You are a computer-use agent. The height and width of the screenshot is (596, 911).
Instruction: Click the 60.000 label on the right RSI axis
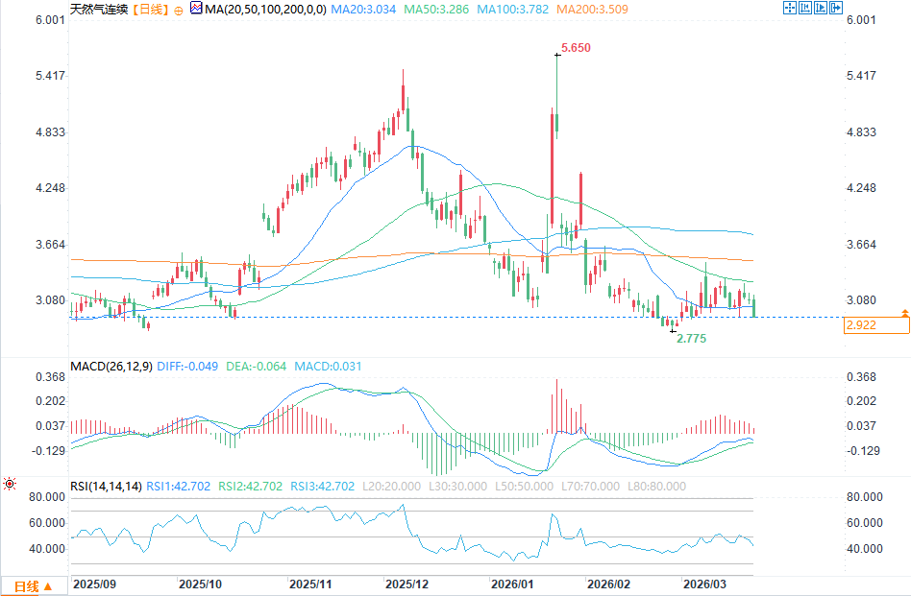tap(865, 523)
